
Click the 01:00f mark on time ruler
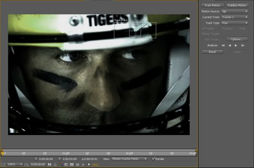point(66,153)
